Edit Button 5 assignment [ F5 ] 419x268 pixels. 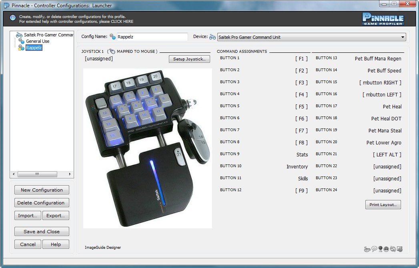click(301, 107)
